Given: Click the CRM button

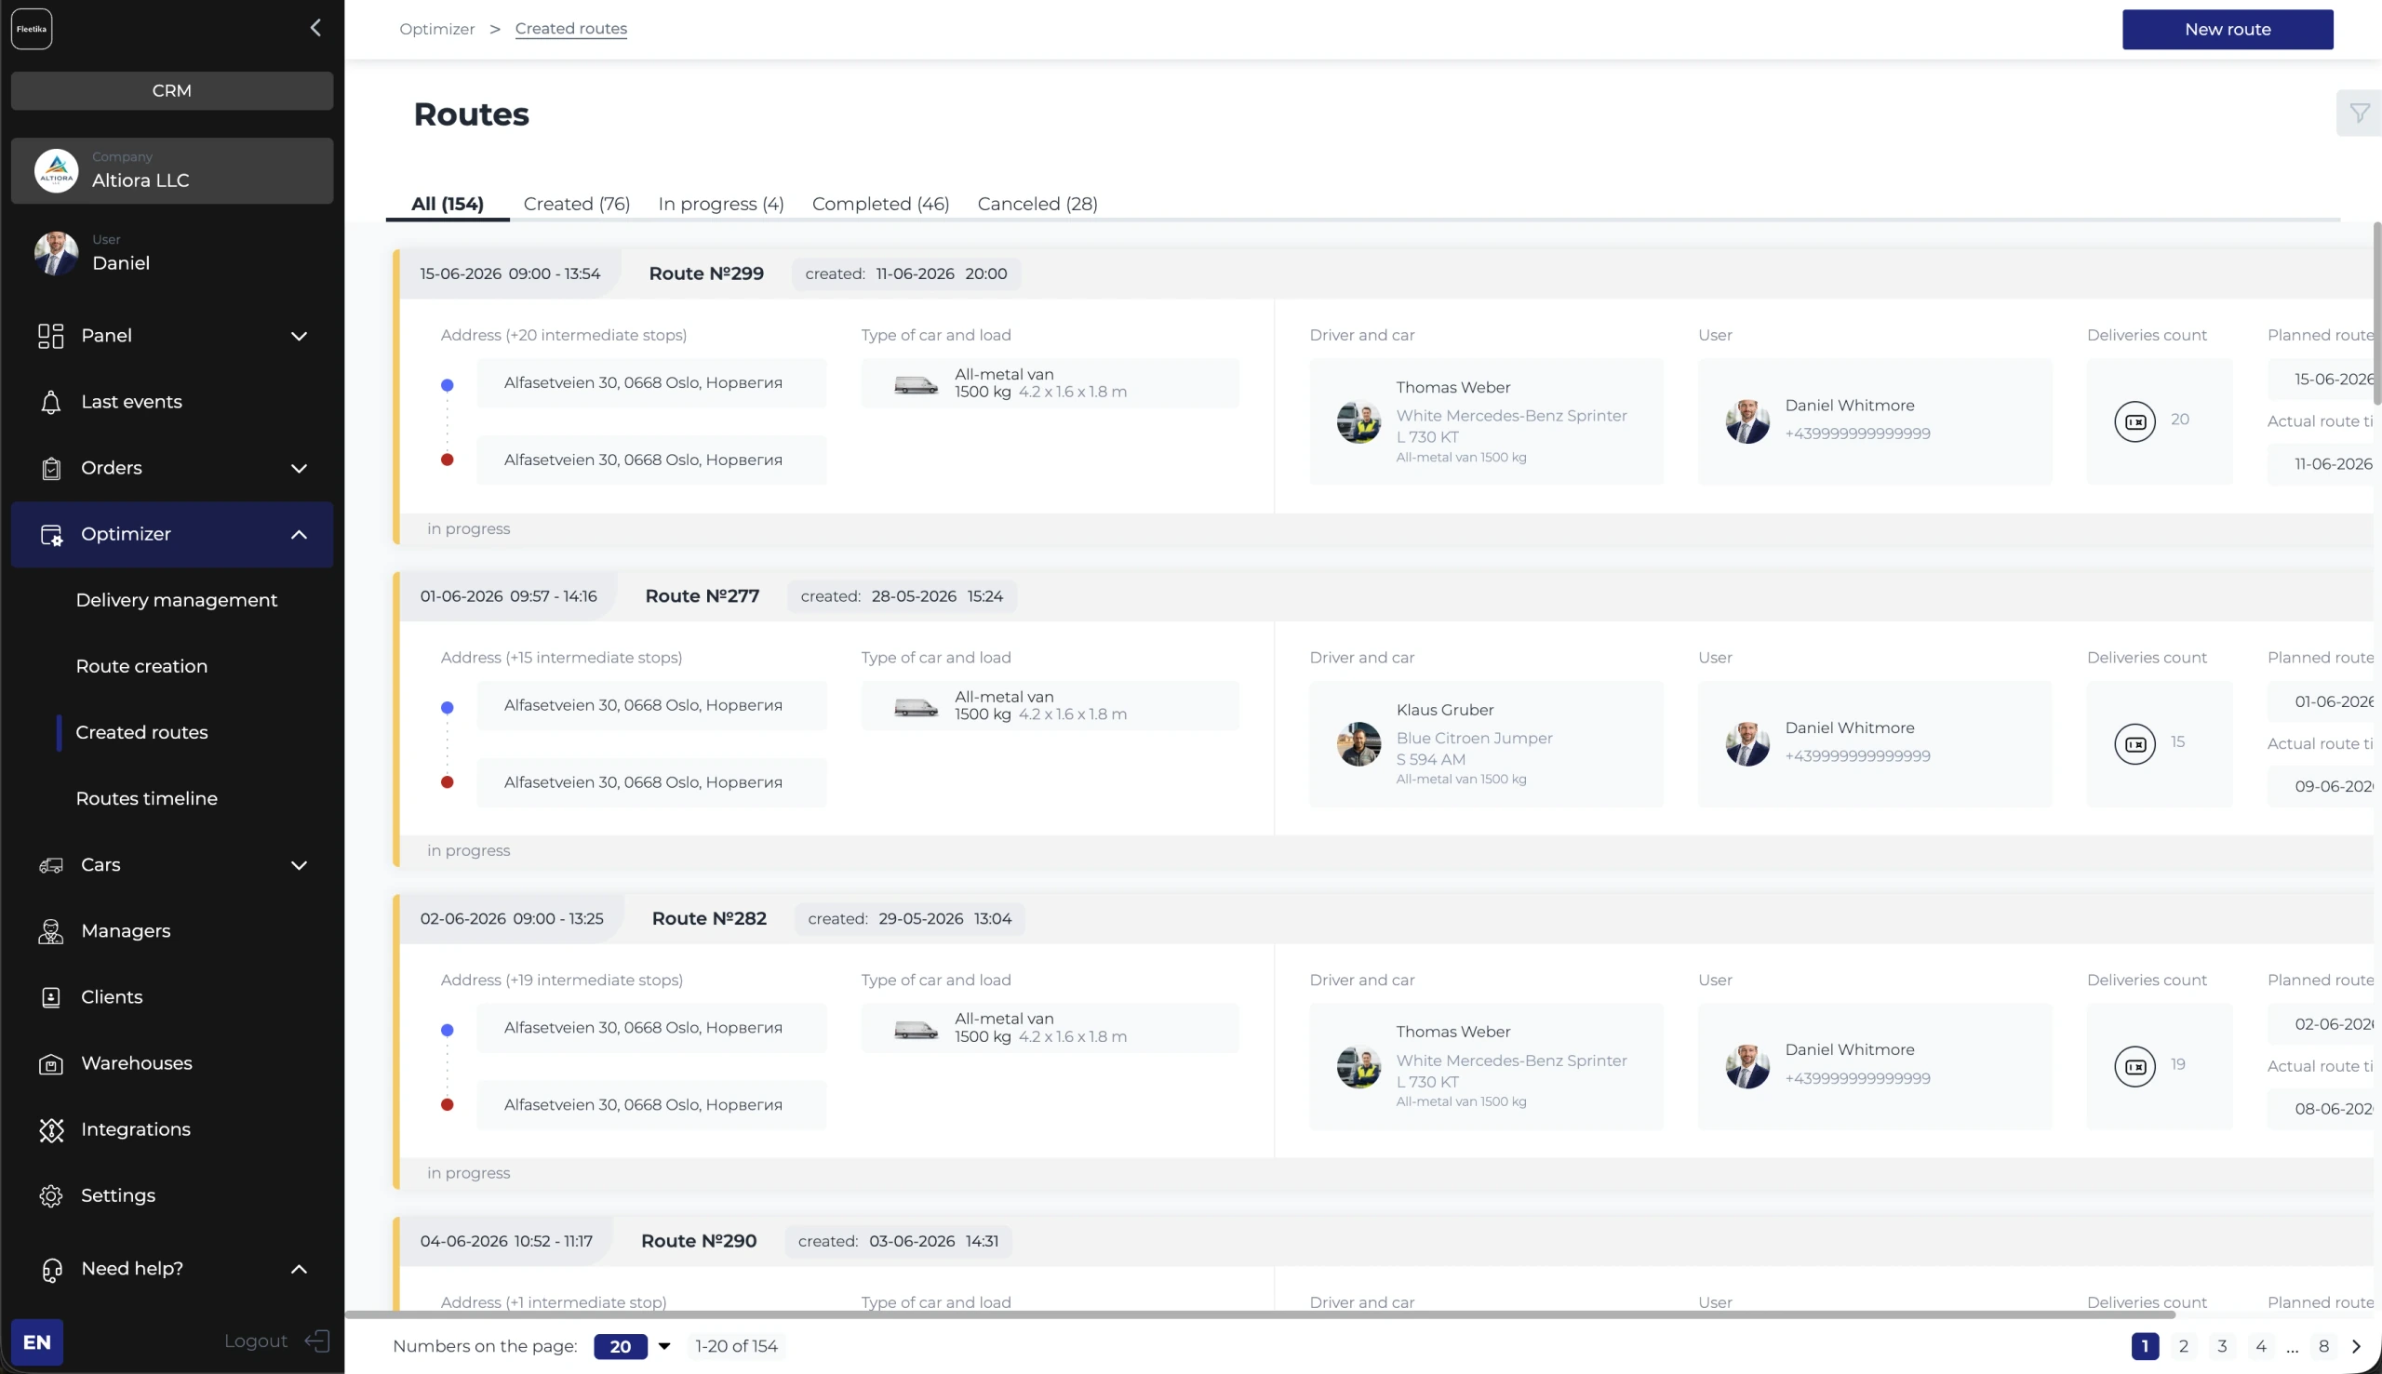Looking at the screenshot, I should point(172,90).
